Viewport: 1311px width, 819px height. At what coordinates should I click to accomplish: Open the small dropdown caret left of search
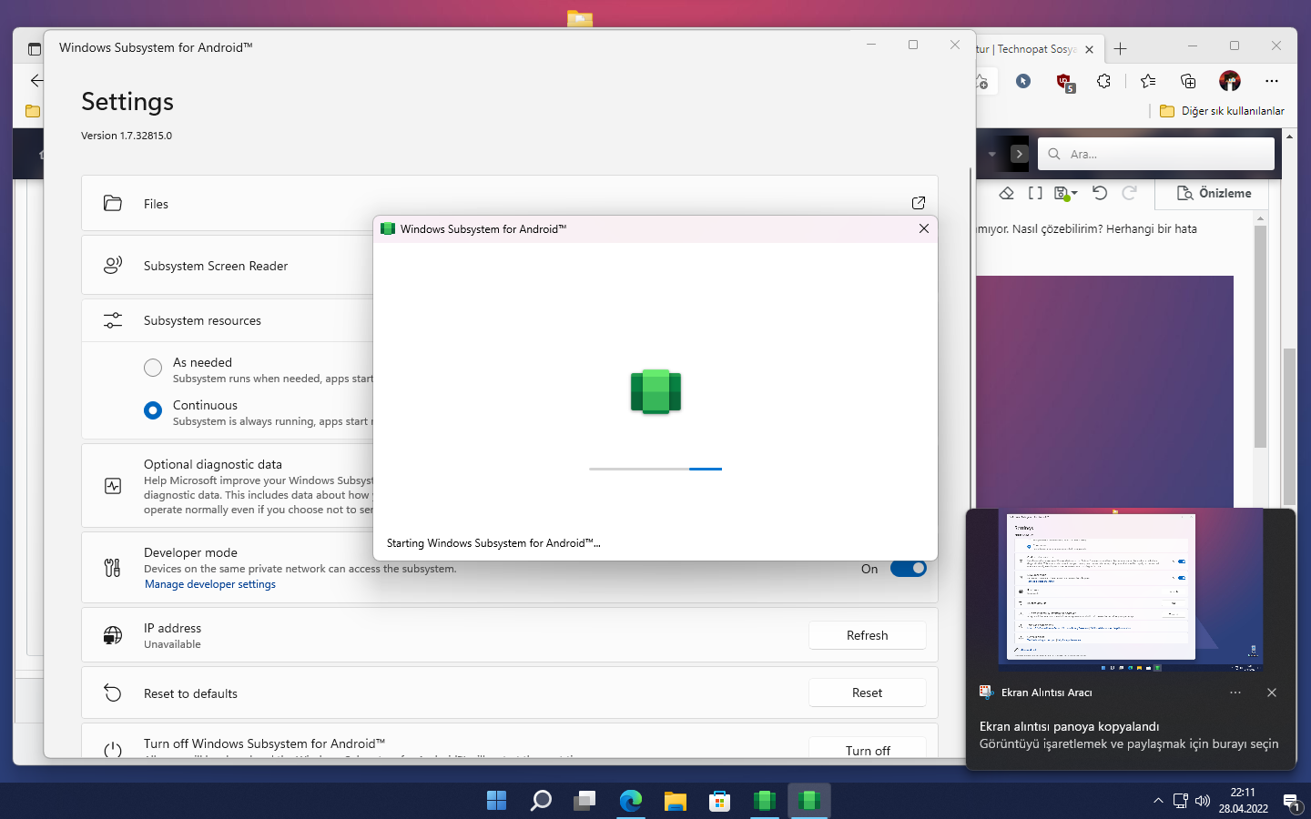click(x=992, y=154)
